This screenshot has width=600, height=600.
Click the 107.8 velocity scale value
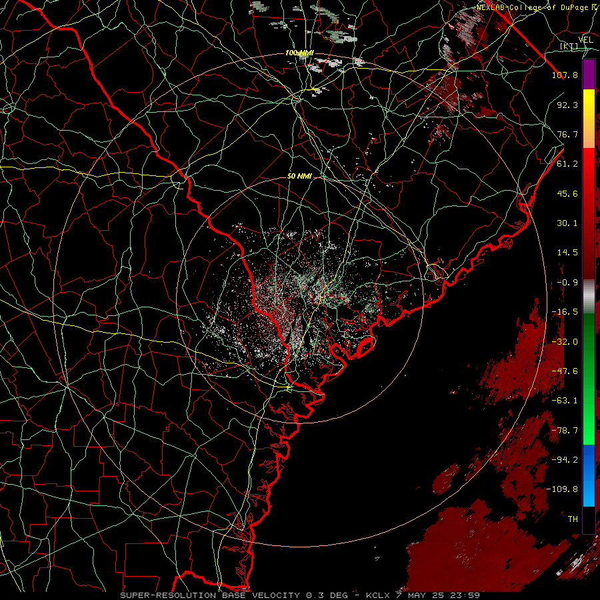coord(565,75)
